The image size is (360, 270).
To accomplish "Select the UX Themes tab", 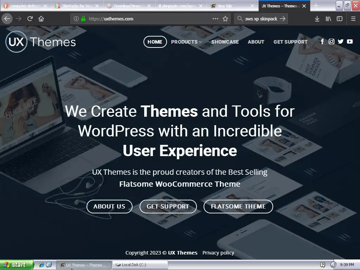I will (x=281, y=6).
